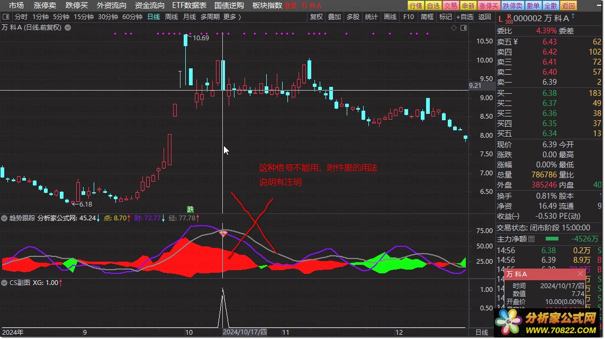Screen dimensions: 605x339
Task: Click the 多股 multi-stock toolbar button
Action: [353, 17]
